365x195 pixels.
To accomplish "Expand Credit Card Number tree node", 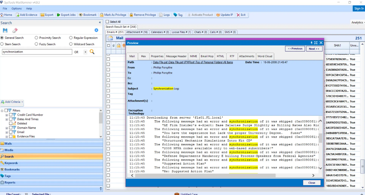I will [7, 115].
